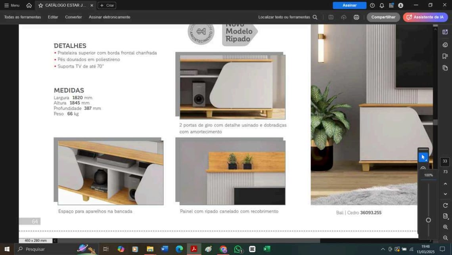Select the arrow selection tool
Screen dimensions: 452x255
tap(423, 157)
